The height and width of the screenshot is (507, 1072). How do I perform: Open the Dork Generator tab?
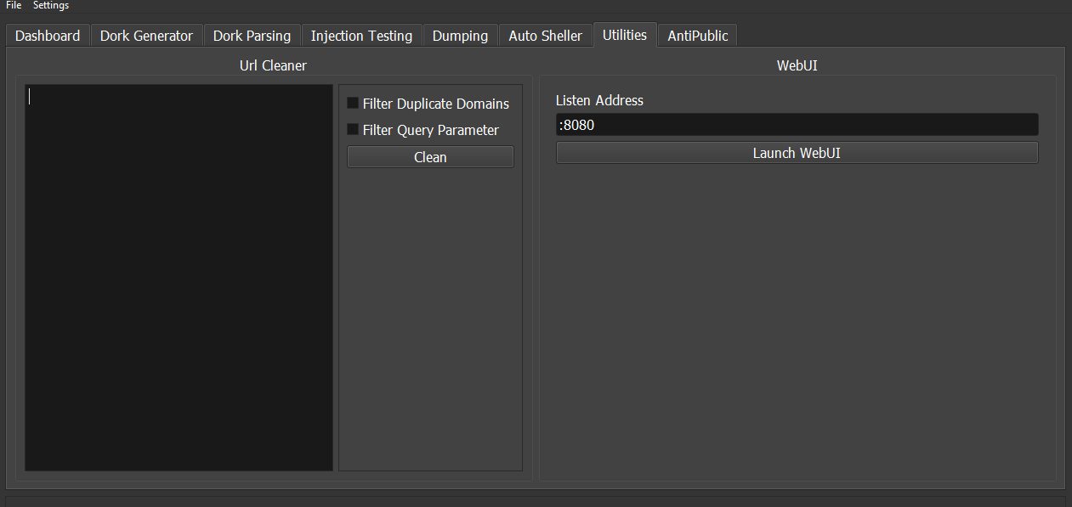coord(146,36)
